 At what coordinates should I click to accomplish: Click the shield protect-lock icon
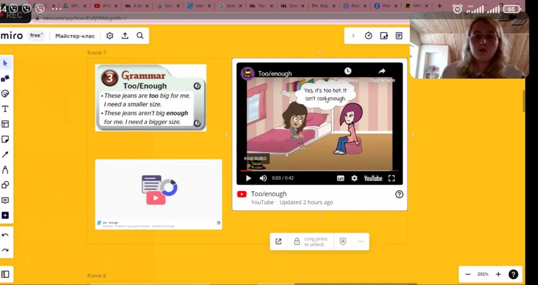343,241
